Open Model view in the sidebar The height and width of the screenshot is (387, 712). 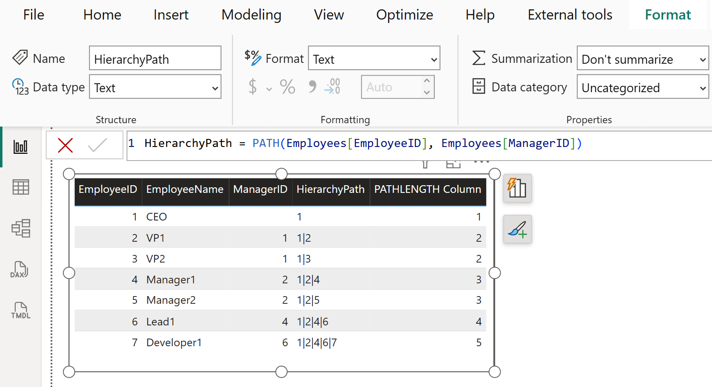click(x=20, y=228)
